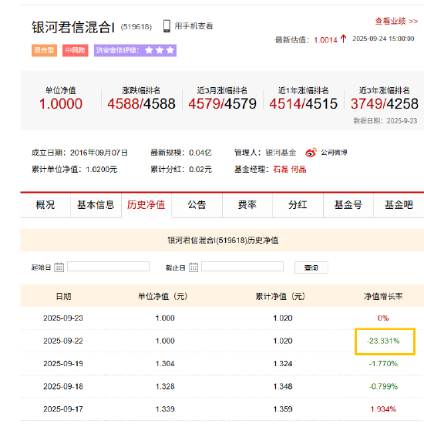
Task: Switch to the 分红 tab
Action: 298,205
